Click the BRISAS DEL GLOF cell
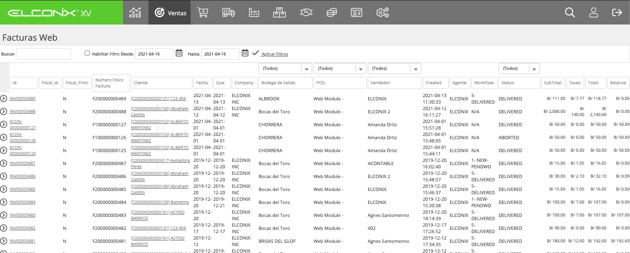Image resolution: width=630 pixels, height=253 pixels. [277, 241]
